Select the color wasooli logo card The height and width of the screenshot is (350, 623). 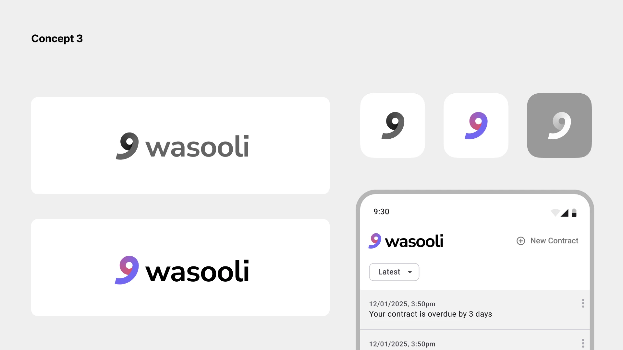pyautogui.click(x=180, y=267)
